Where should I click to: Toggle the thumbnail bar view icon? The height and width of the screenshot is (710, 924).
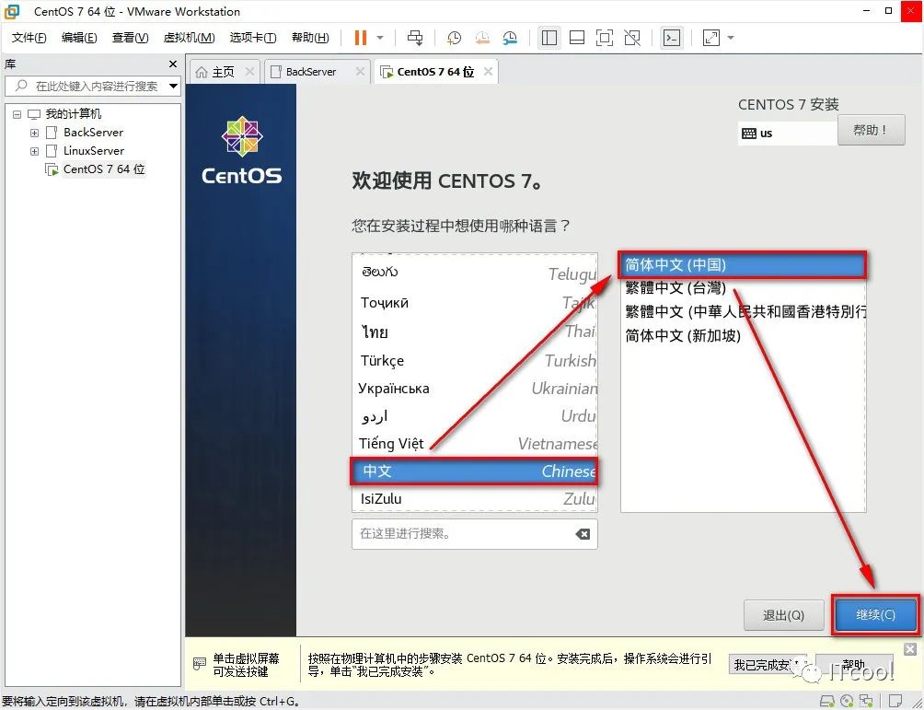(577, 38)
